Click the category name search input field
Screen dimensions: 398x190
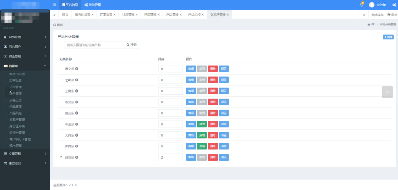[94, 45]
